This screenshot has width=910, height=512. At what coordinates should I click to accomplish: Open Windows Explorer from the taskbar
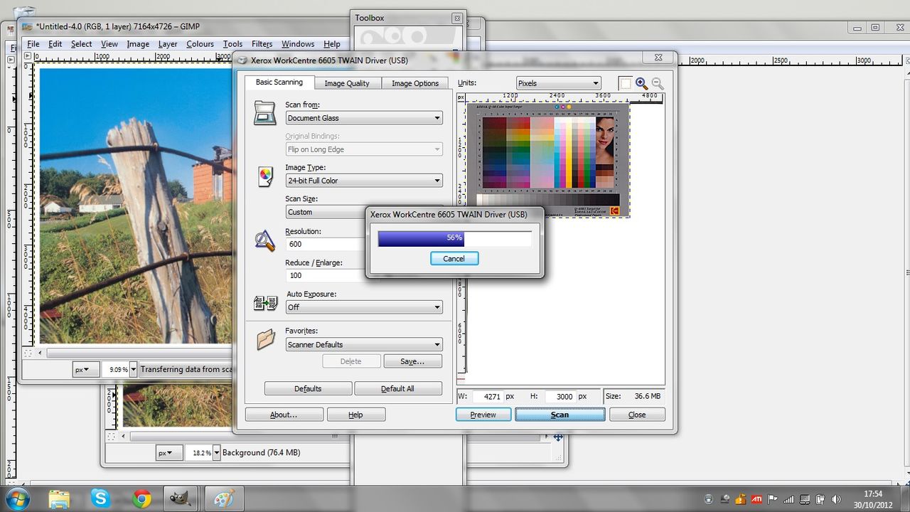tap(59, 498)
